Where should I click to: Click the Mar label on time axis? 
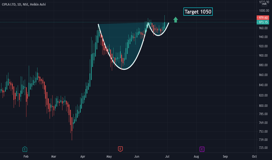tap(54, 157)
